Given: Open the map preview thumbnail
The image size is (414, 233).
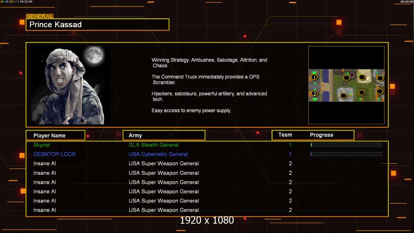Looking at the screenshot, I should (346, 85).
